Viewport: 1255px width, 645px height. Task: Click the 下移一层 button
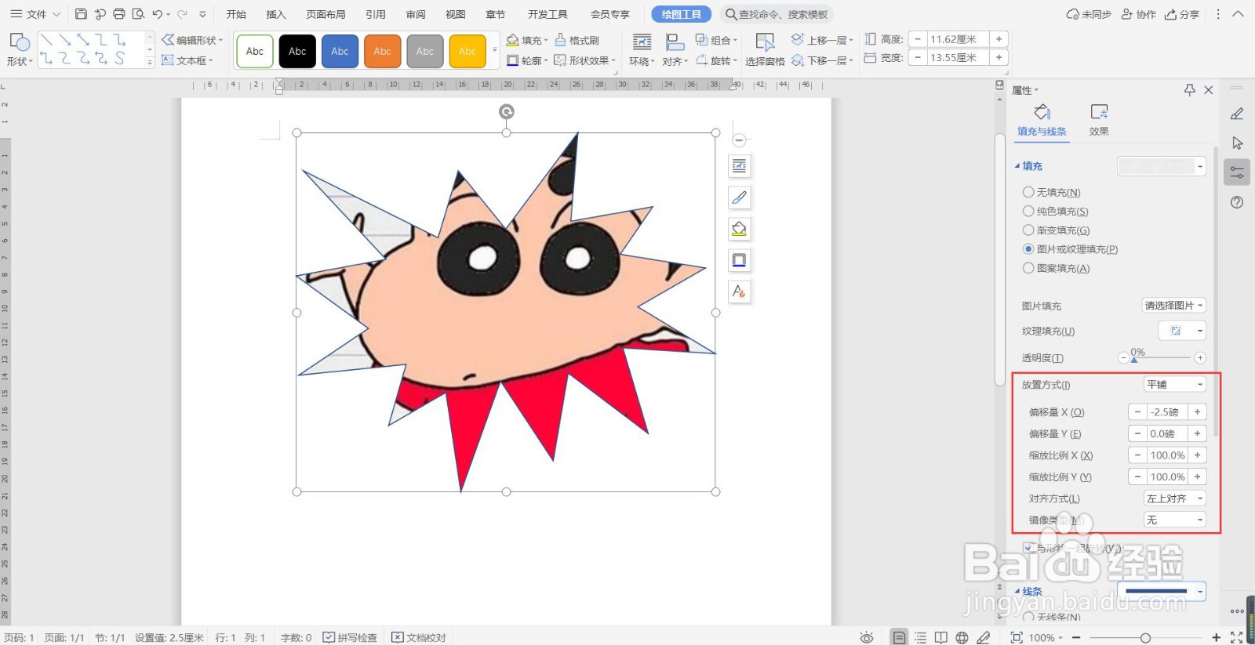[821, 60]
